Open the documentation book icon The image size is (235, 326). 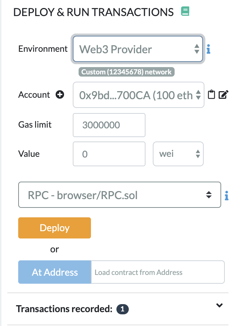point(185,12)
